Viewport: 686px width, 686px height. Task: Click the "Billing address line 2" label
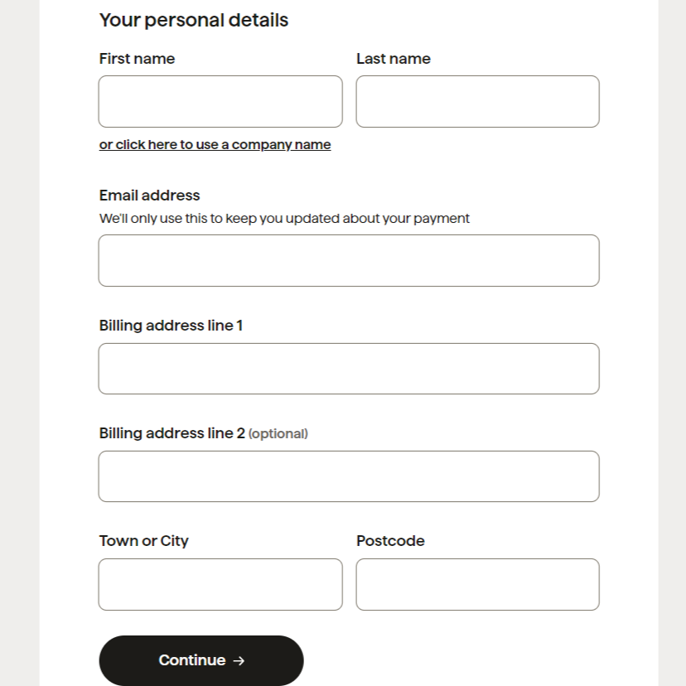(171, 433)
